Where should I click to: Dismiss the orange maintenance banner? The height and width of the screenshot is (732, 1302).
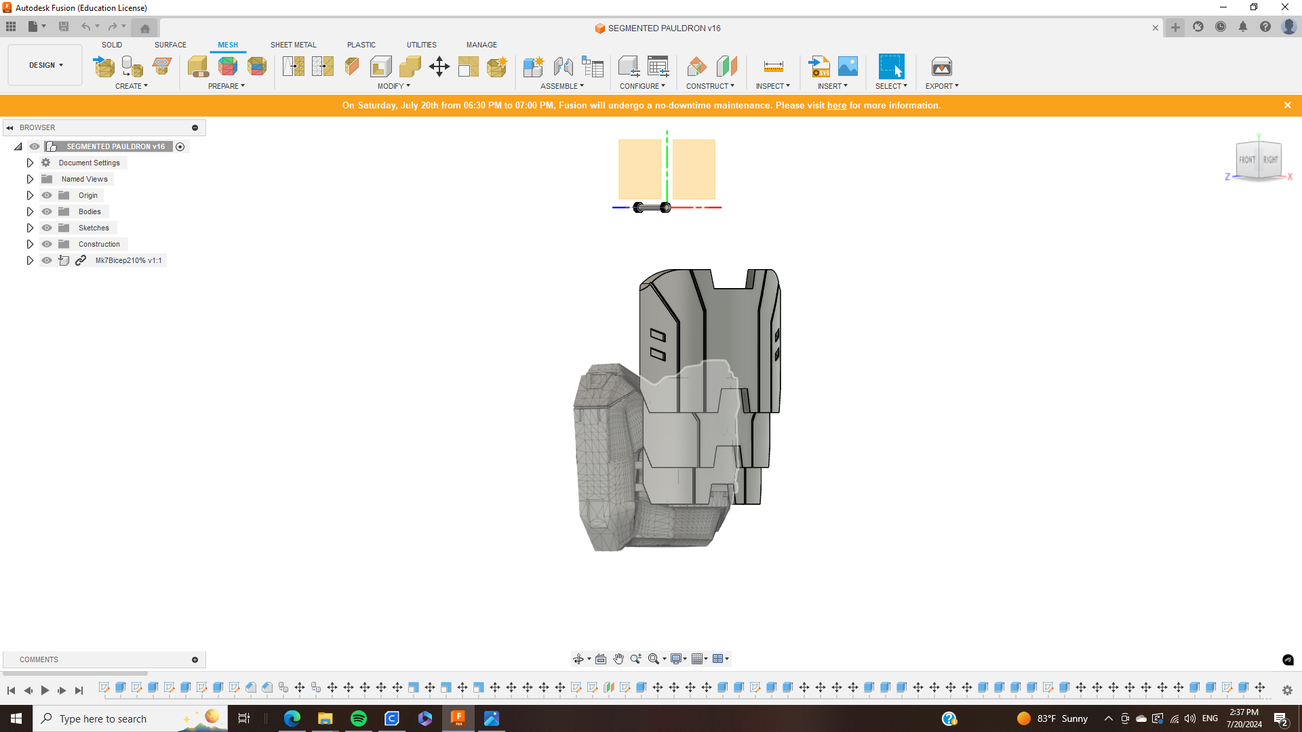tap(1288, 105)
